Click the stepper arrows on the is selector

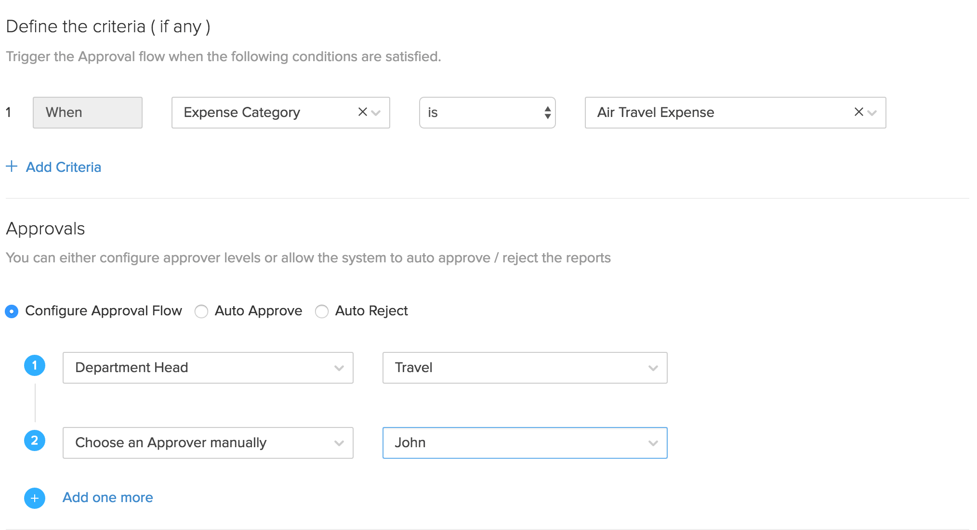547,112
